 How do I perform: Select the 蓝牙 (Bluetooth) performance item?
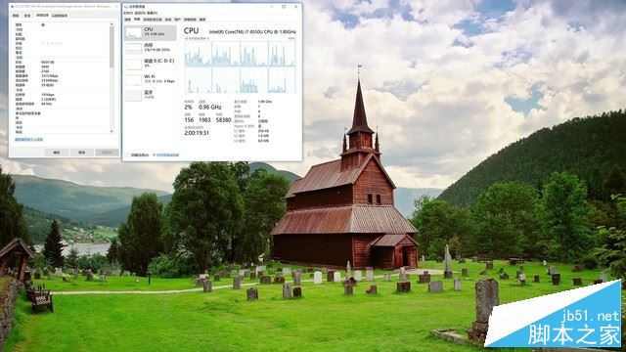150,95
